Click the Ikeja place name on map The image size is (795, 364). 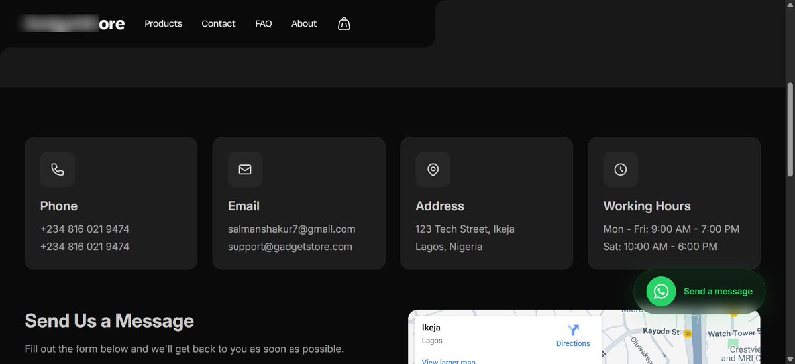point(431,328)
